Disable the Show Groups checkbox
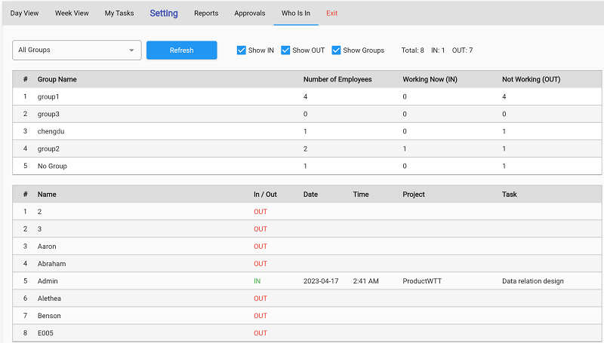Image resolution: width=604 pixels, height=343 pixels. (x=336, y=51)
